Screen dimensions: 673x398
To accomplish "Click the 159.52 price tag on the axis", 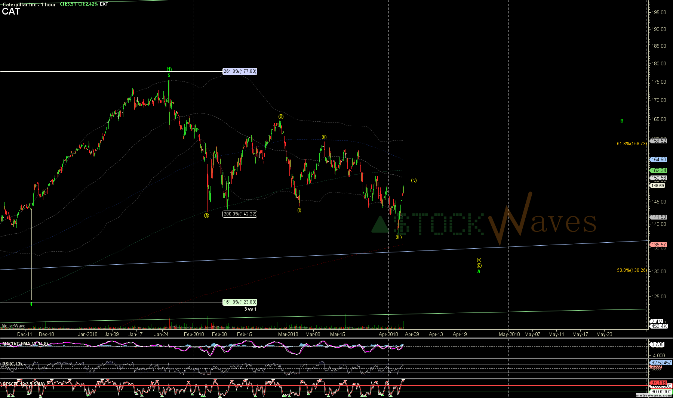I will (x=658, y=141).
